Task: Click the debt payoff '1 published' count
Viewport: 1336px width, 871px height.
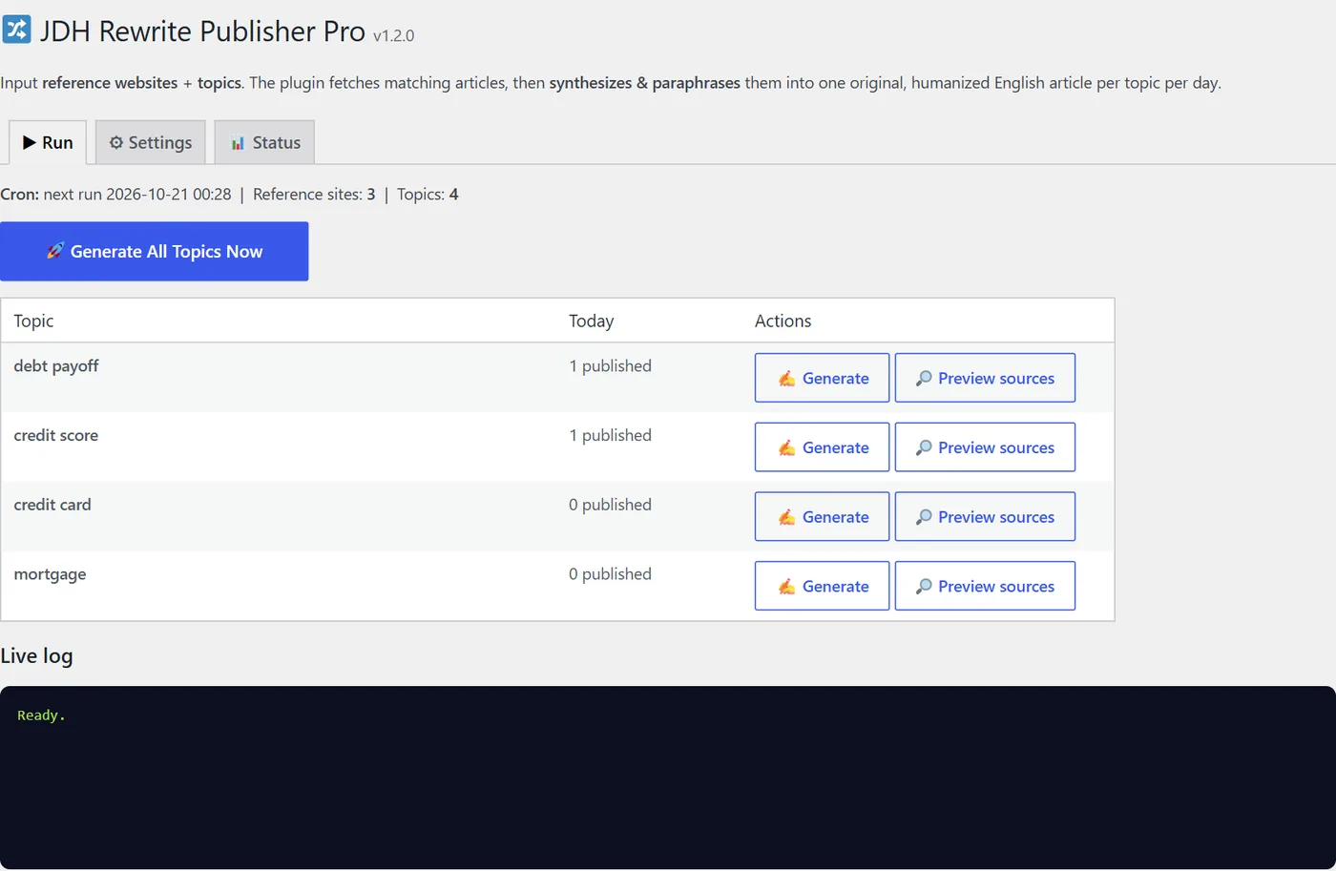Action: point(611,366)
